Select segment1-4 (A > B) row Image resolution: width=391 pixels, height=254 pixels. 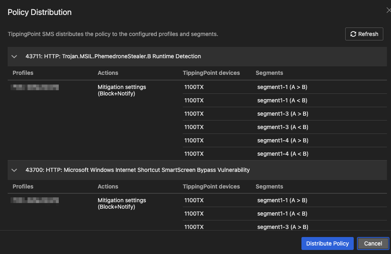click(282, 140)
